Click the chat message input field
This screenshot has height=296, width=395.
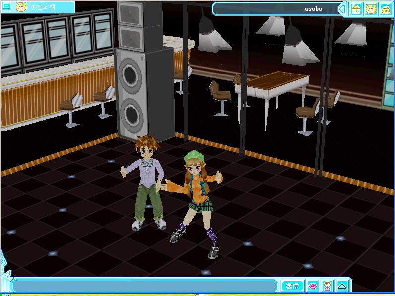144,286
